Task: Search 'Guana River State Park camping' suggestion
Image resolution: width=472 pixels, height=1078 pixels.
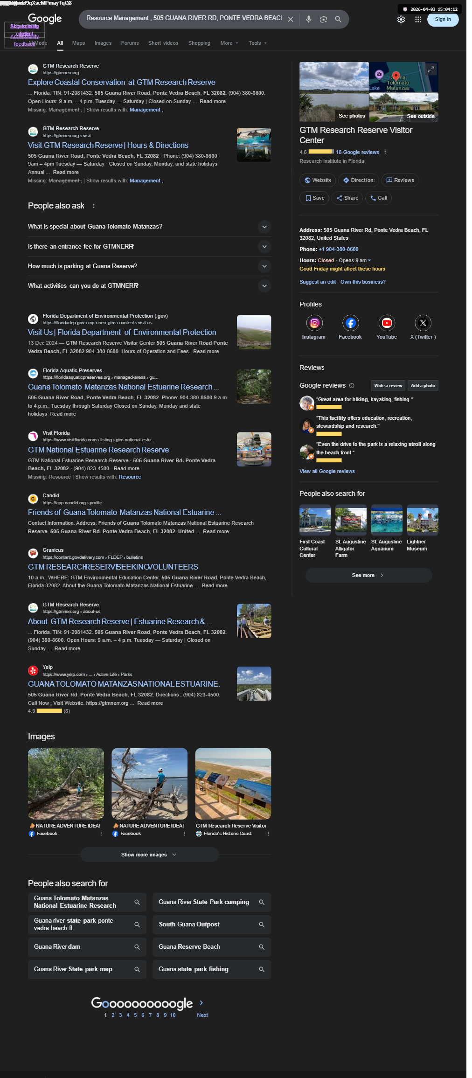Action: (x=212, y=902)
